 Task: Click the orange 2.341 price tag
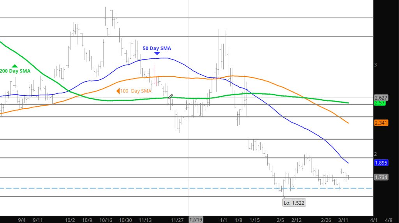click(x=380, y=123)
